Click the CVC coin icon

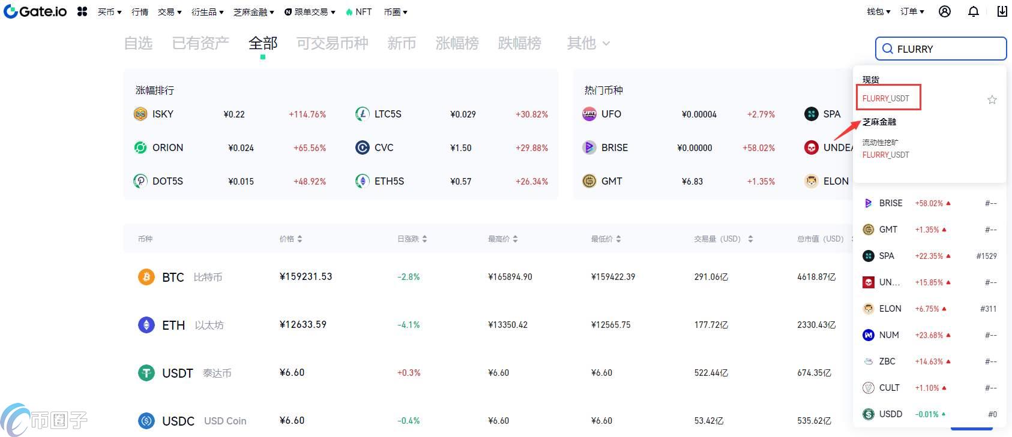pyautogui.click(x=363, y=147)
